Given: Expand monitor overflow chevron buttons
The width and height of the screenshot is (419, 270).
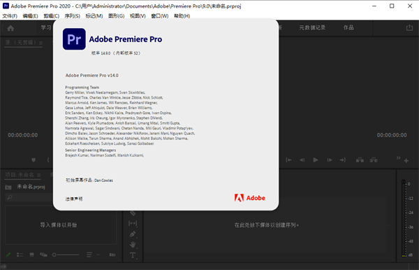Looking at the screenshot, I should [399, 158].
